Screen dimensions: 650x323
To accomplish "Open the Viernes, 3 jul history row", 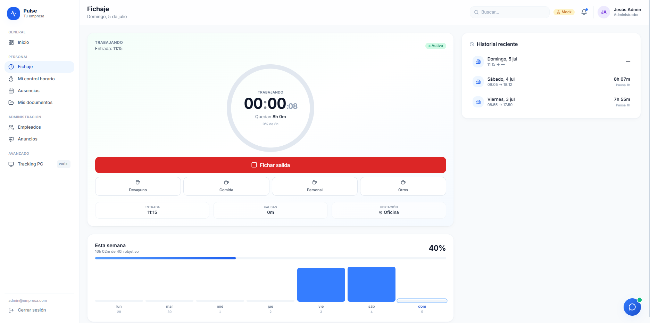I will pyautogui.click(x=551, y=102).
